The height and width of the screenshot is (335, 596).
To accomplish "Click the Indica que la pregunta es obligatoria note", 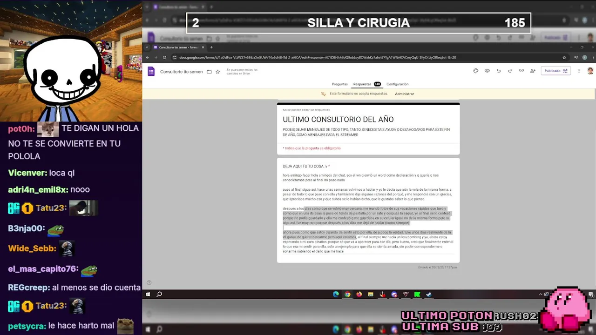I will point(312,148).
